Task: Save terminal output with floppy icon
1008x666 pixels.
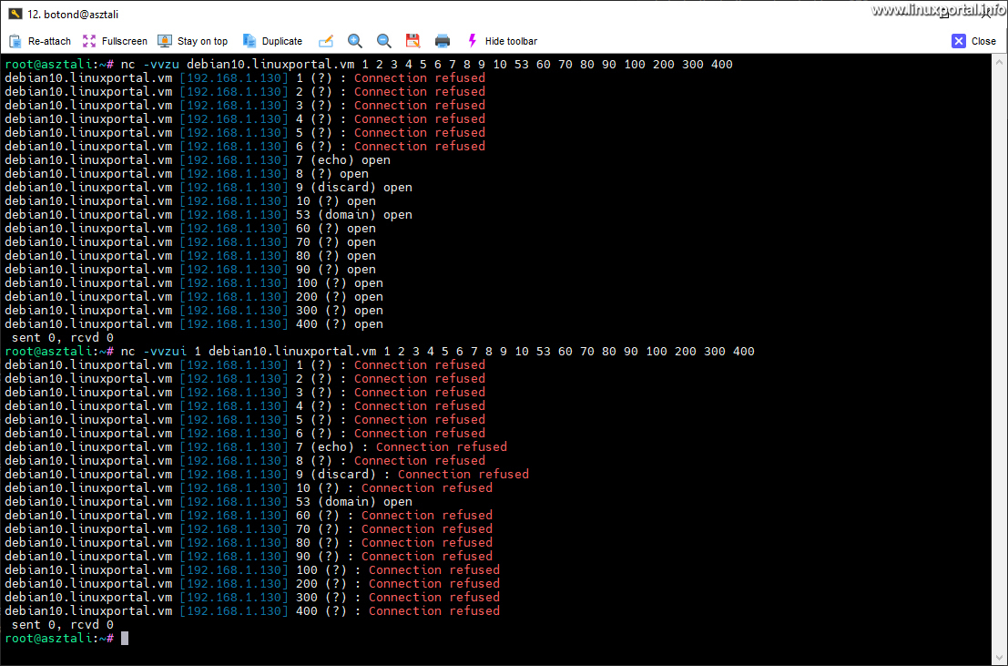Action: [x=412, y=41]
